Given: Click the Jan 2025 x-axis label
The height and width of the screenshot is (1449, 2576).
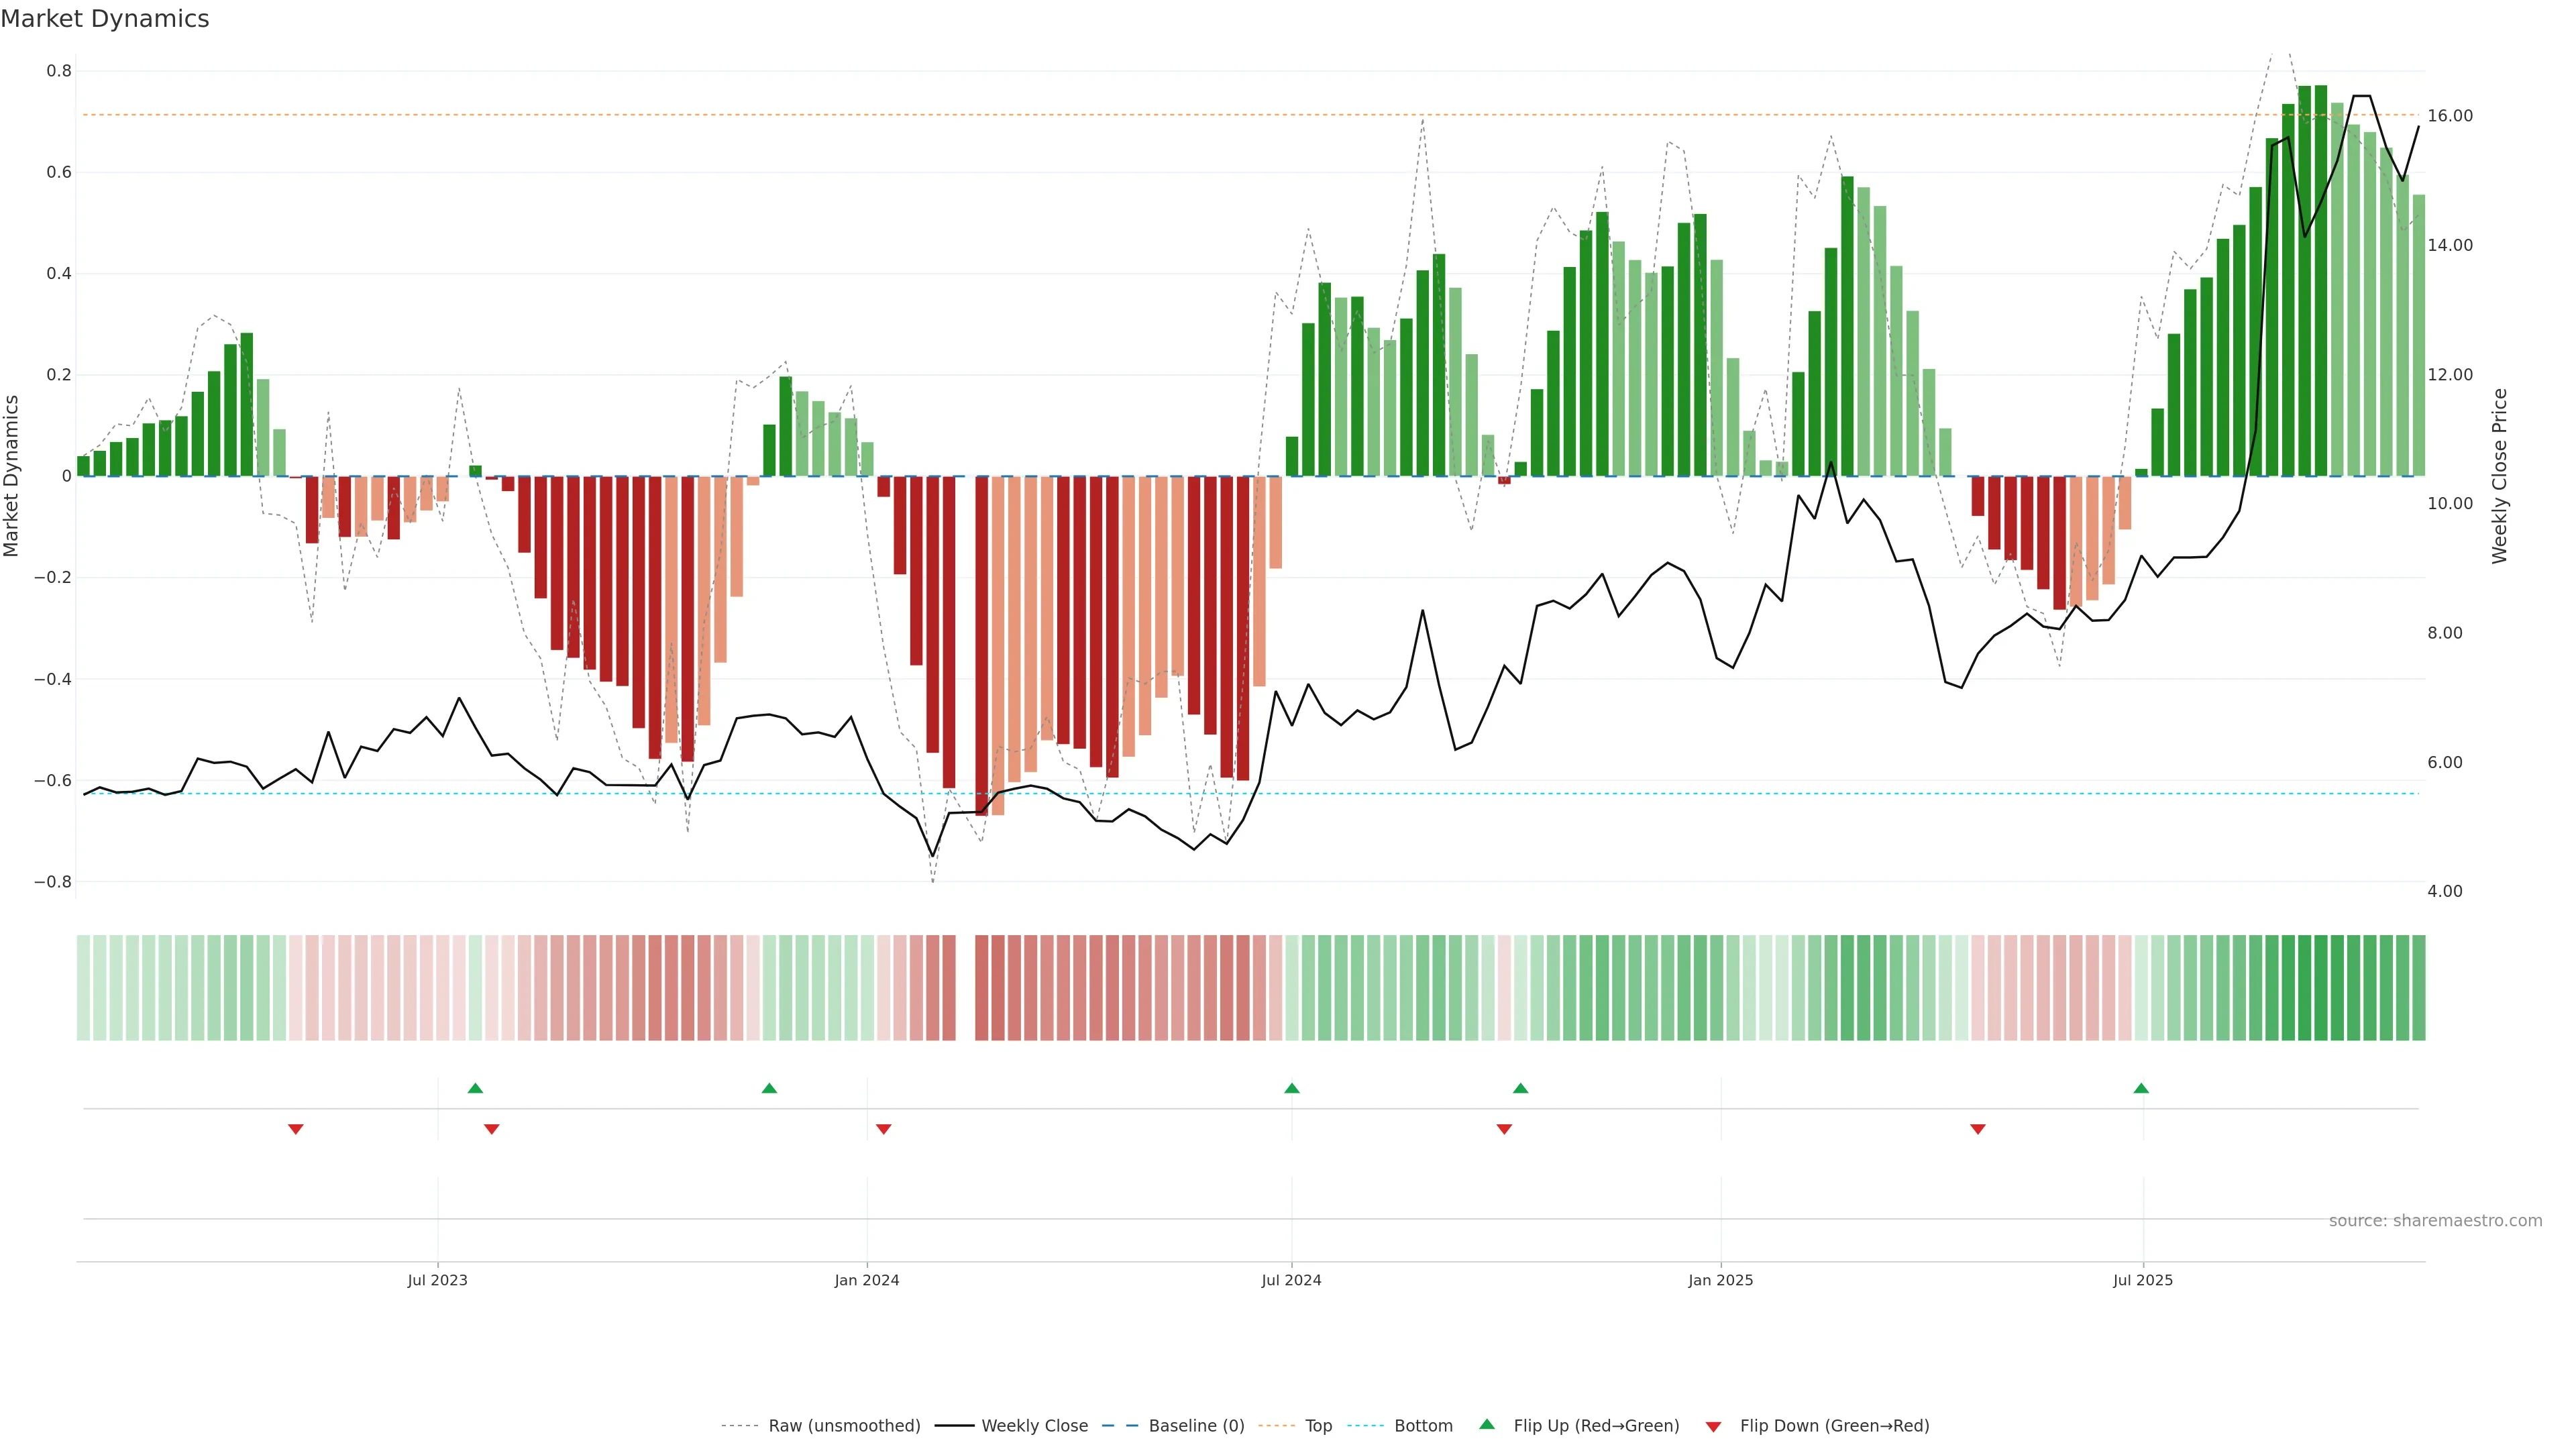Looking at the screenshot, I should coord(1720,1280).
